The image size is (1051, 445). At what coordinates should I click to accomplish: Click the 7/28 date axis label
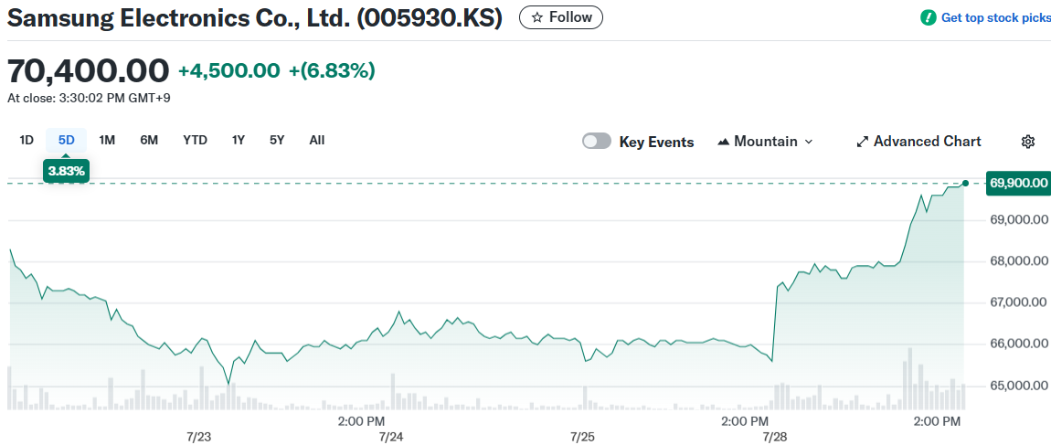tap(775, 437)
